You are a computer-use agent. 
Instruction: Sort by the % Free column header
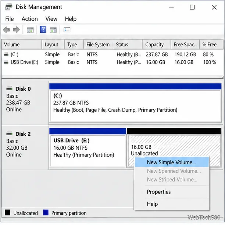pyautogui.click(x=211, y=44)
